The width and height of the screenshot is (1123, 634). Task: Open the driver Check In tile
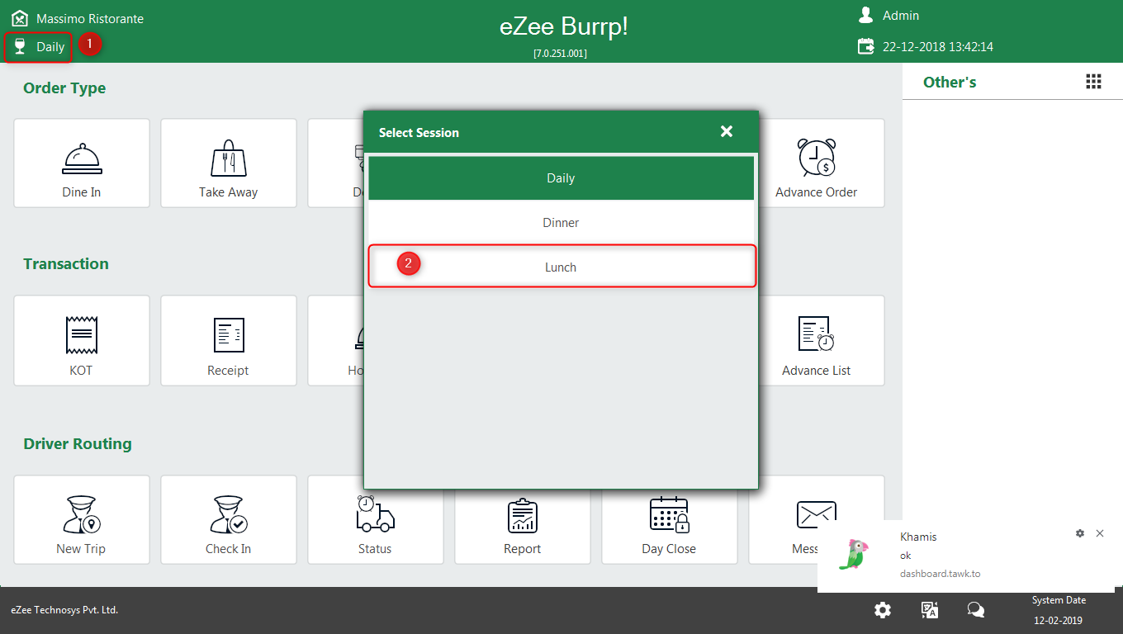229,519
